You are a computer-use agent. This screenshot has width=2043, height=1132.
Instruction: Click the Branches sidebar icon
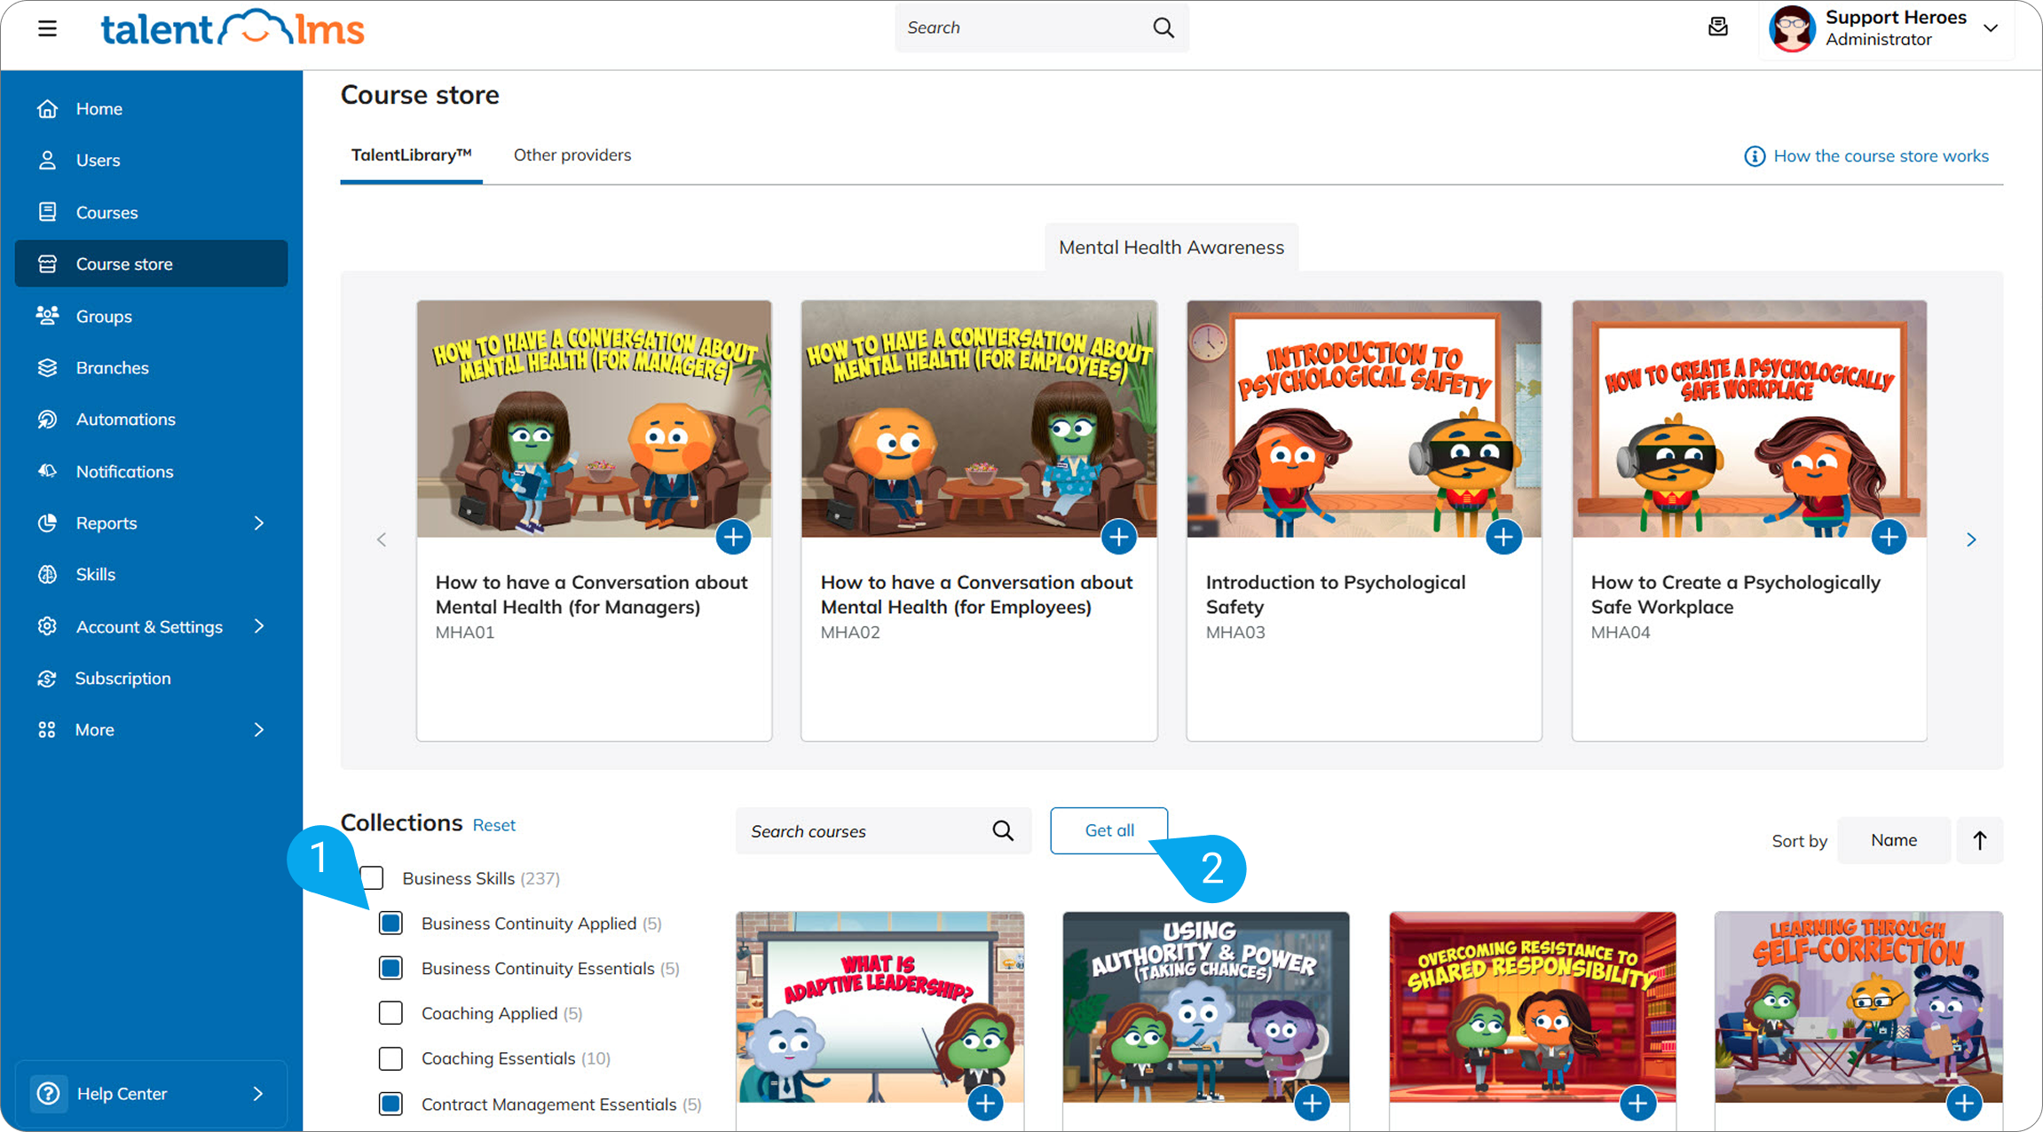[48, 367]
